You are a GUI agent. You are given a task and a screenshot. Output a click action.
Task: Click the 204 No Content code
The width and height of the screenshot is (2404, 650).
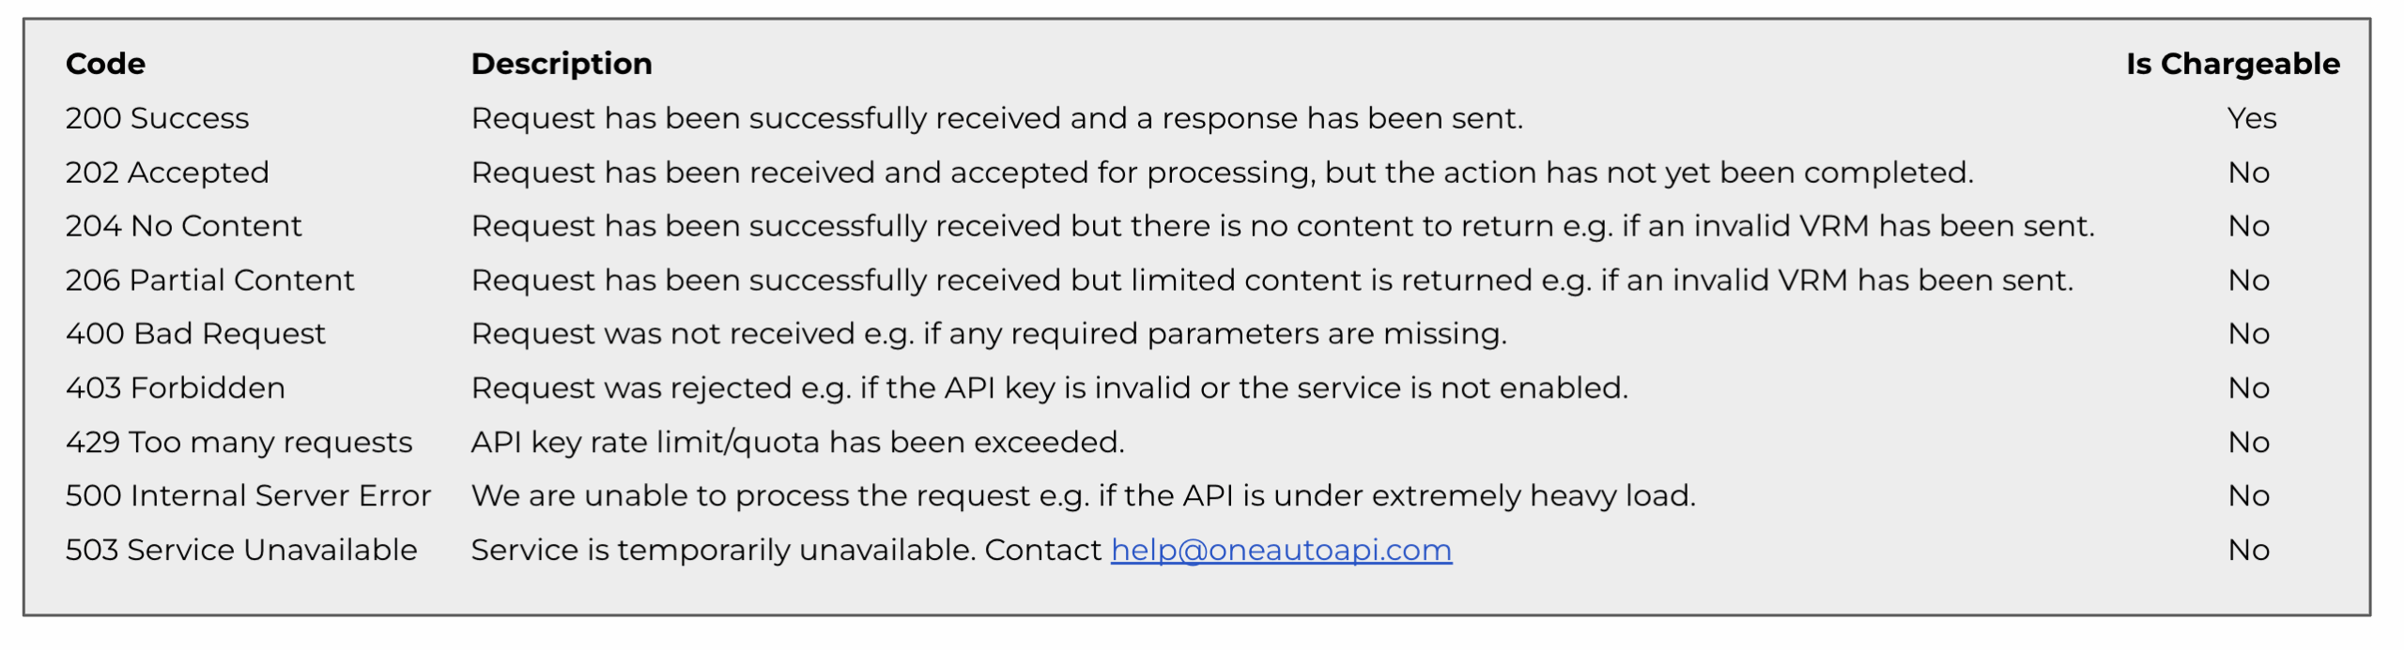[x=183, y=226]
